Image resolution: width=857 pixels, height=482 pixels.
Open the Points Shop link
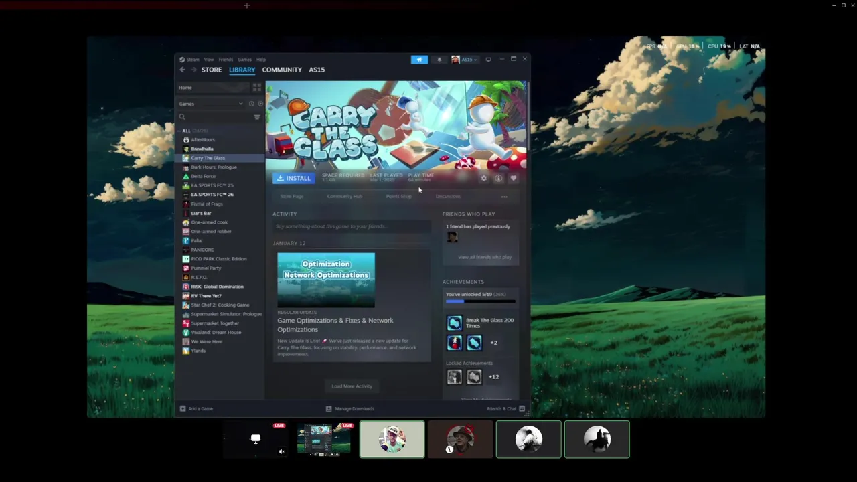coord(399,197)
